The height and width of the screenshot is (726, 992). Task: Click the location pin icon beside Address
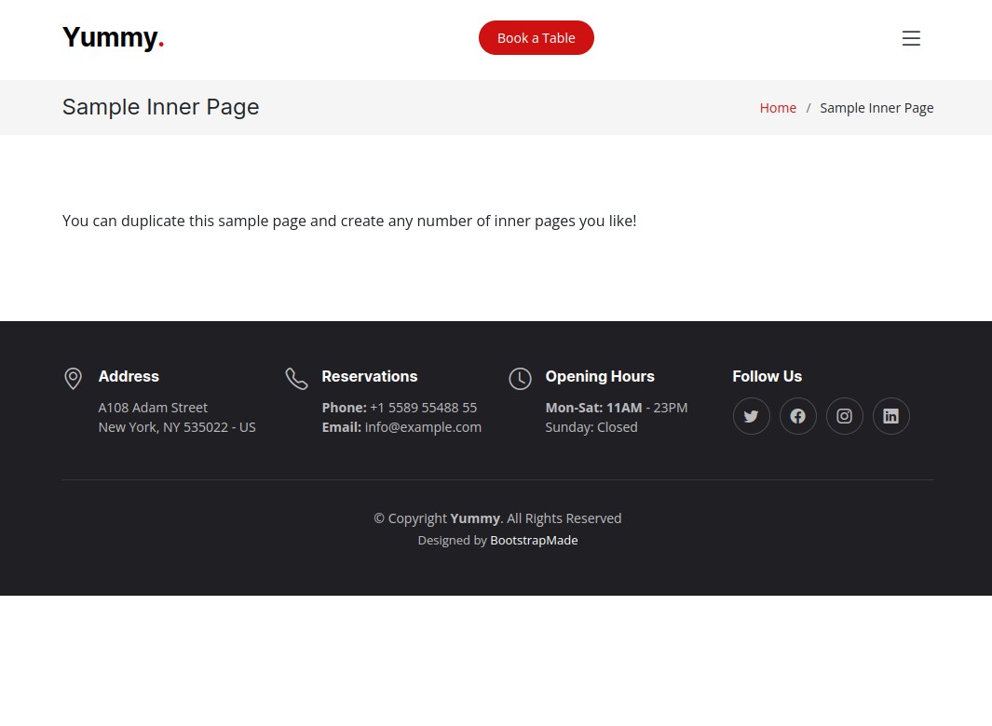click(73, 378)
